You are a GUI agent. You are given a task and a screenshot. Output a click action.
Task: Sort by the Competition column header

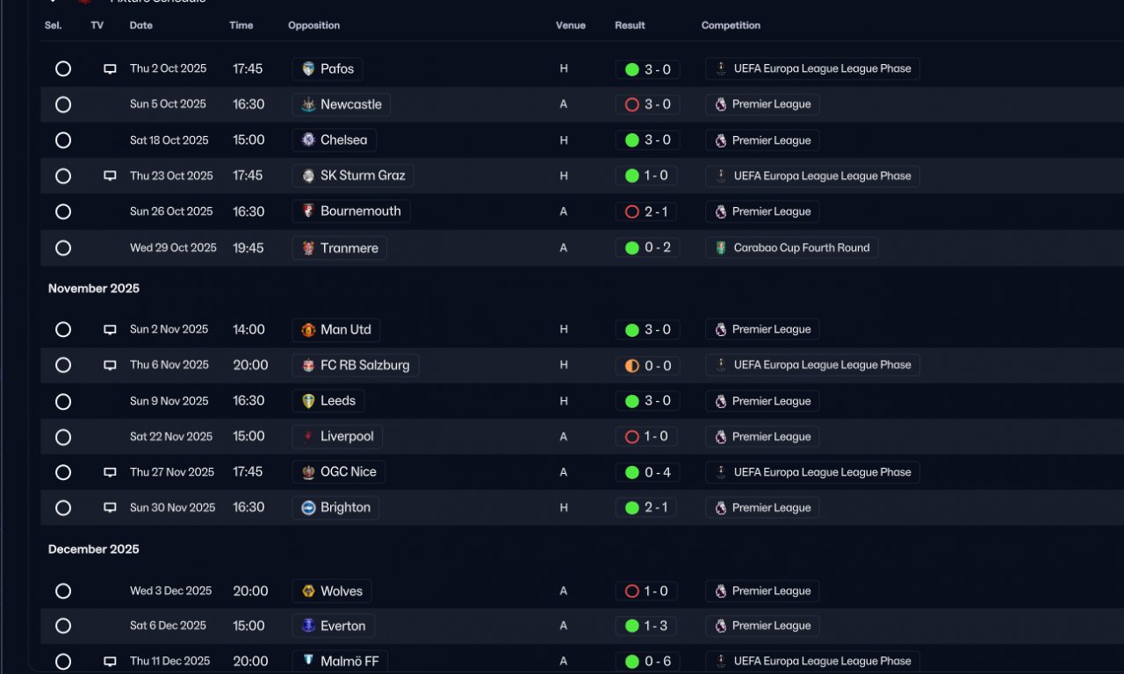coord(731,25)
